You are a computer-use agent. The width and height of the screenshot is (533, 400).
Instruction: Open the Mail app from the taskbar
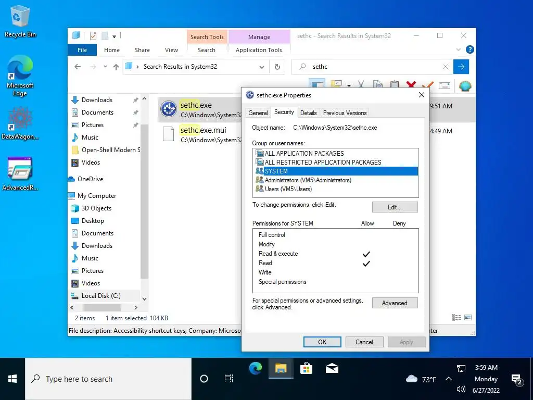click(332, 368)
